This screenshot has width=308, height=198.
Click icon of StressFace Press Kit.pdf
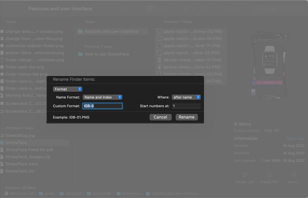[2, 150]
